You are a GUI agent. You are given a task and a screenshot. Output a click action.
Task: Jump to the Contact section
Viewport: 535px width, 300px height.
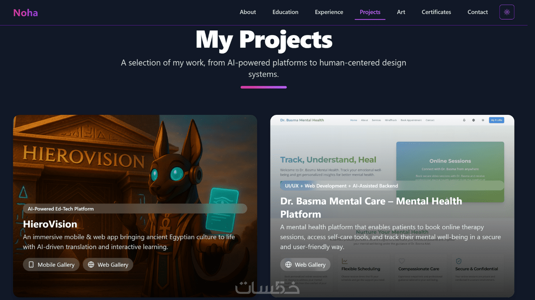[478, 12]
